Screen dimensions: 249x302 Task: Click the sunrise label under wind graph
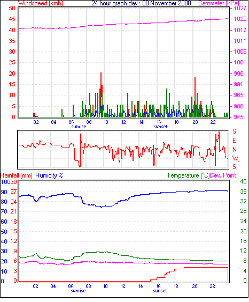click(79, 127)
